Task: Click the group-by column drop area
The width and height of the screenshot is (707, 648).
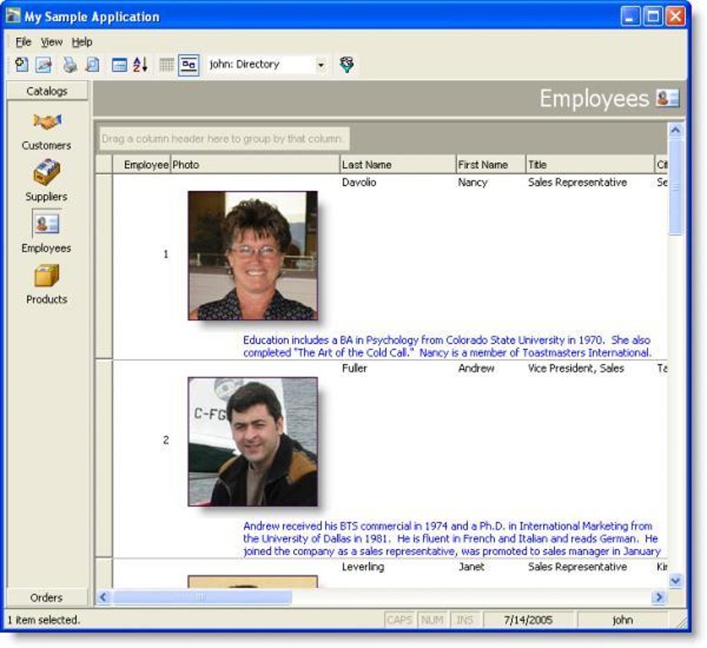Action: pos(224,139)
